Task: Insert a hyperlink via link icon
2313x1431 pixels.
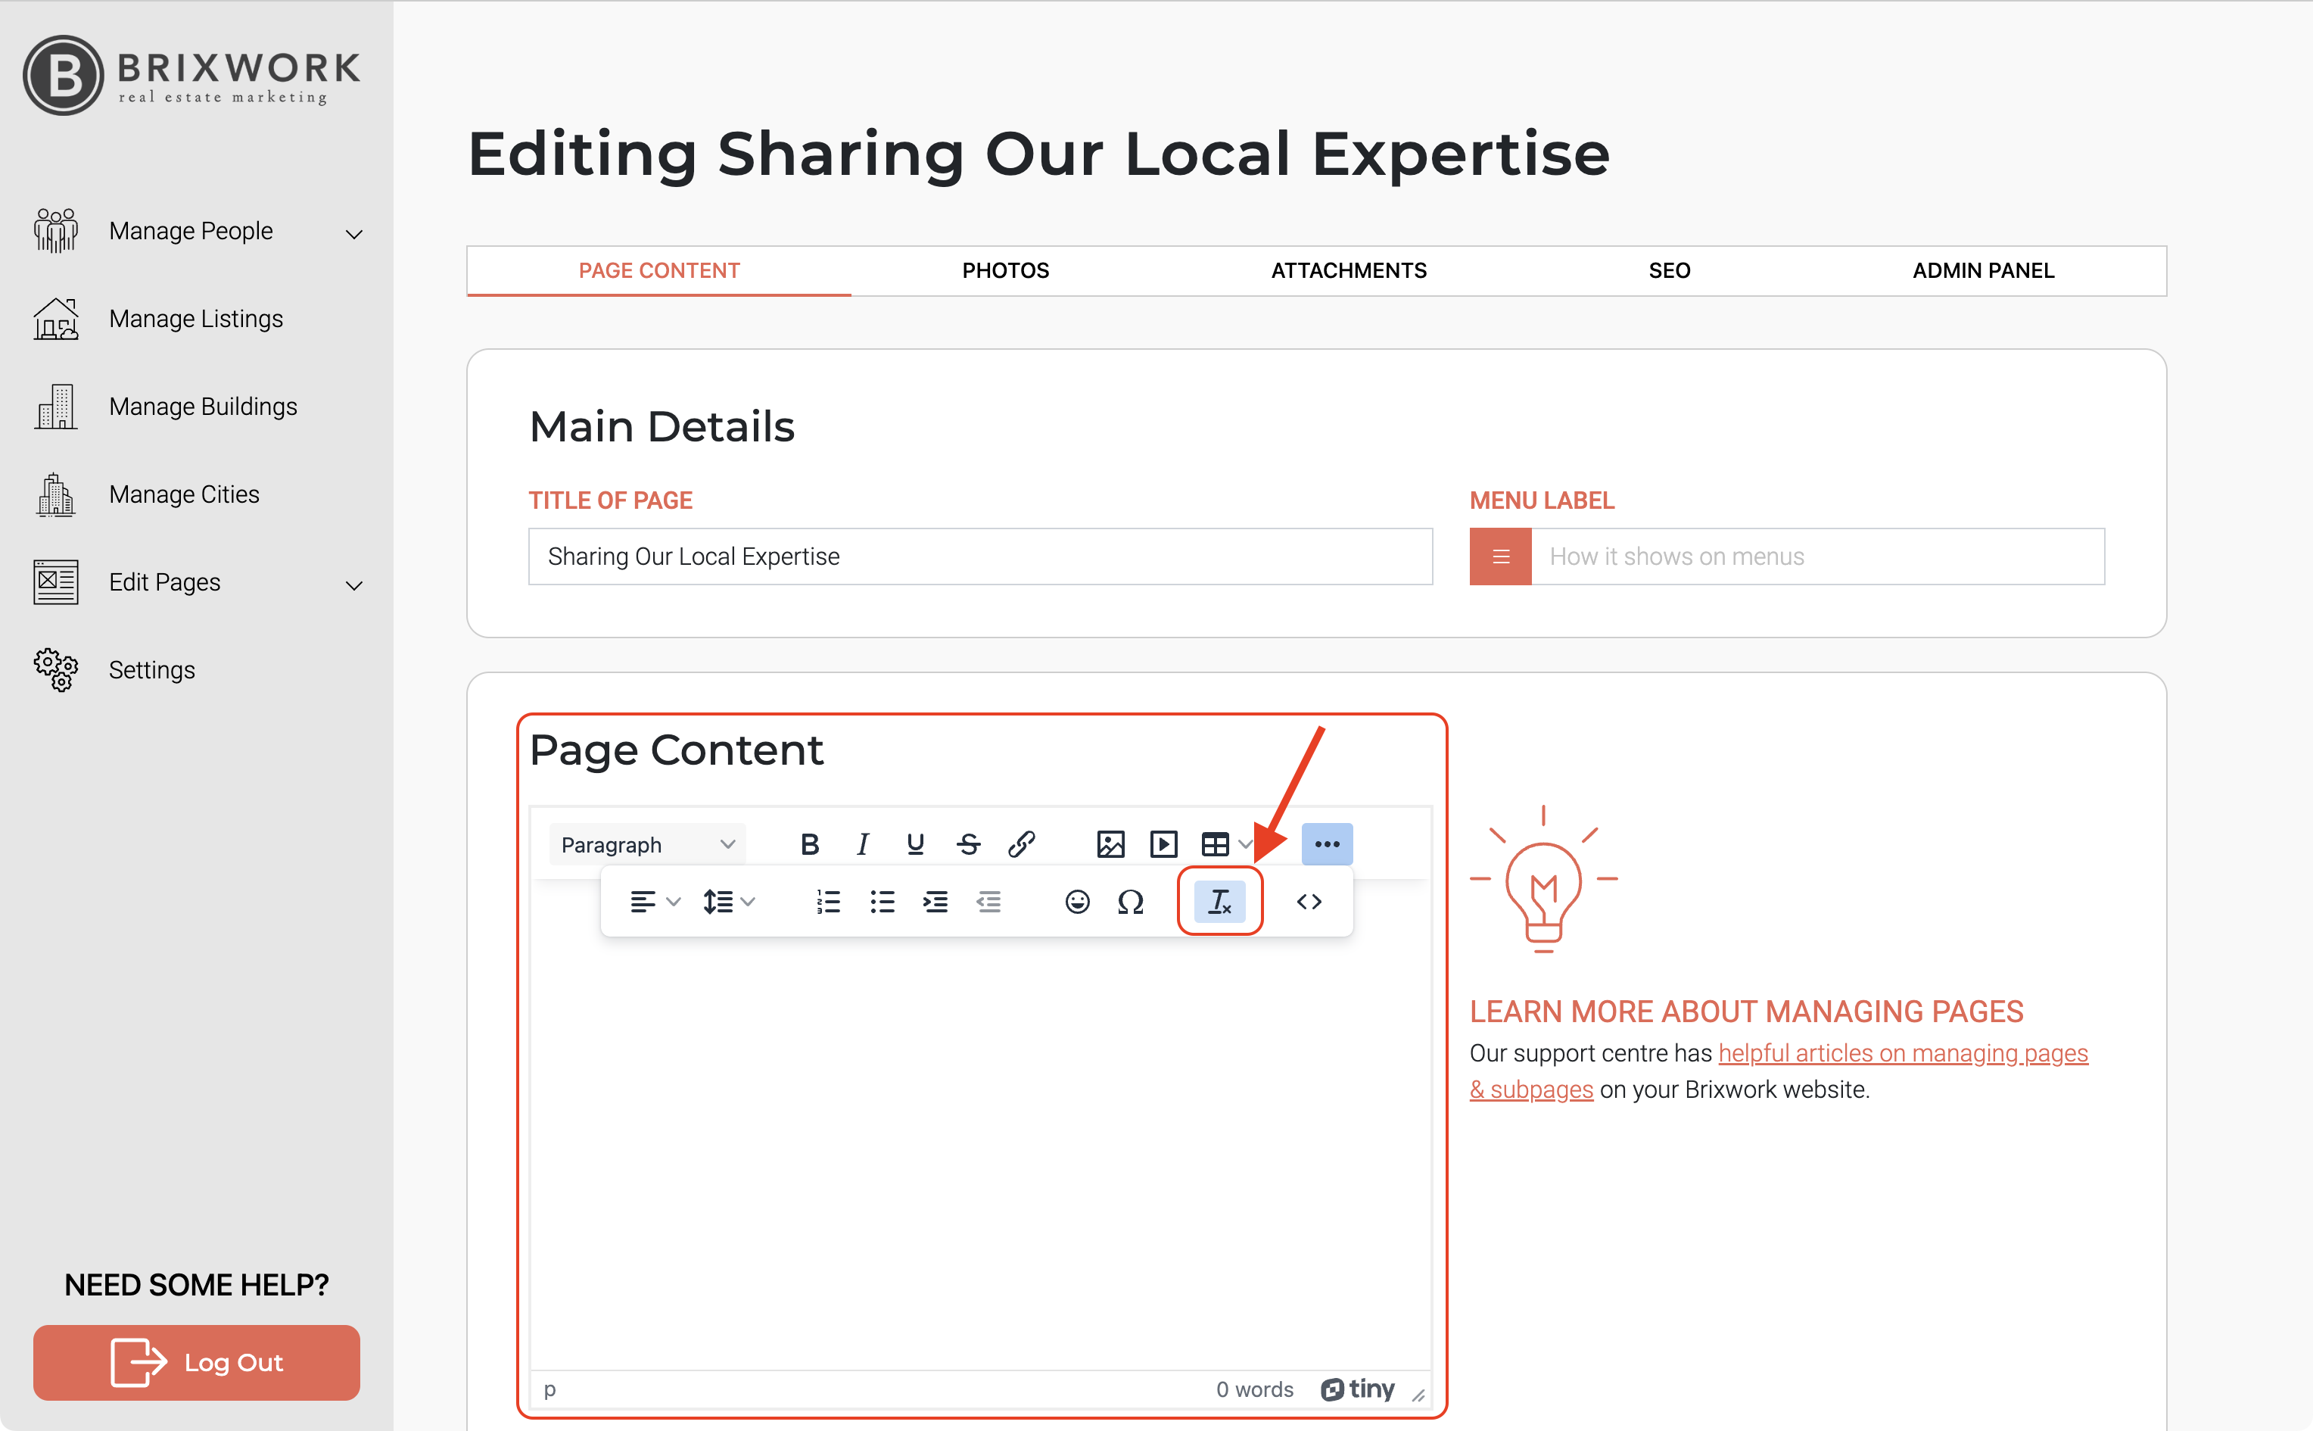Action: (1022, 843)
